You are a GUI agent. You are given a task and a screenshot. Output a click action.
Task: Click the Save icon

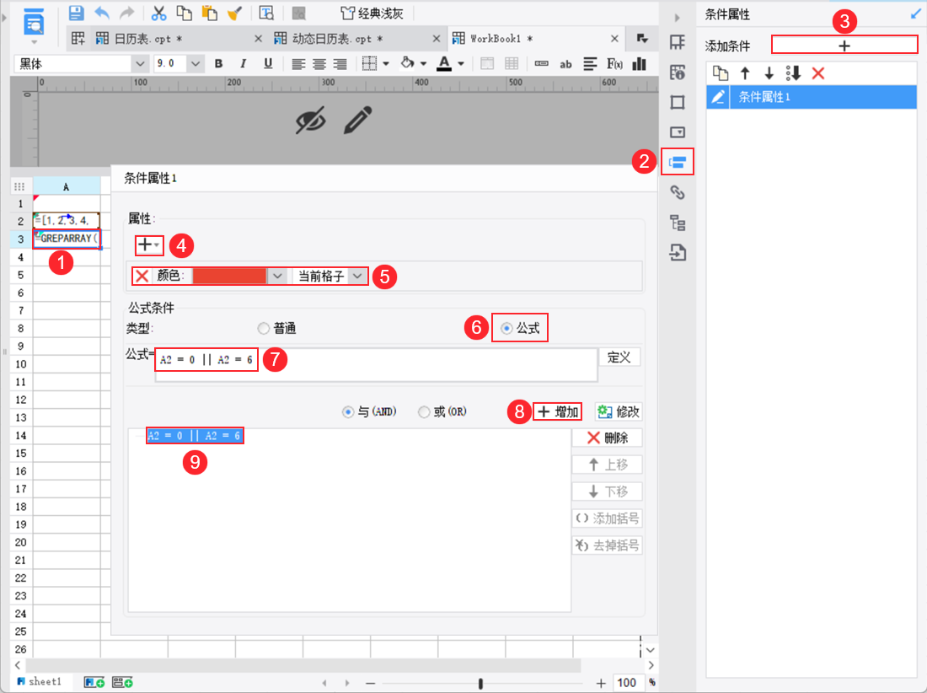pos(77,11)
